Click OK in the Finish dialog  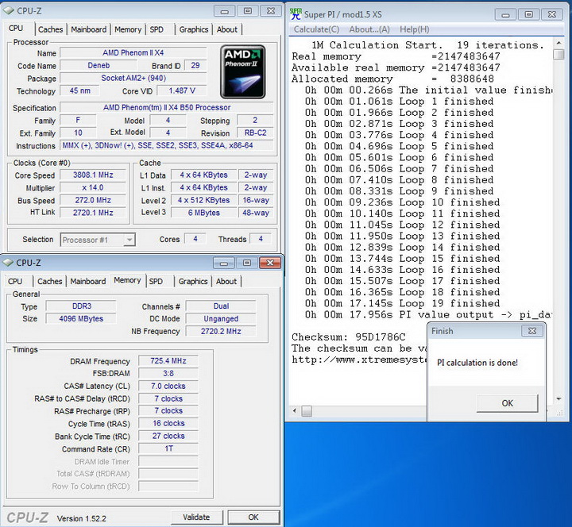click(508, 403)
